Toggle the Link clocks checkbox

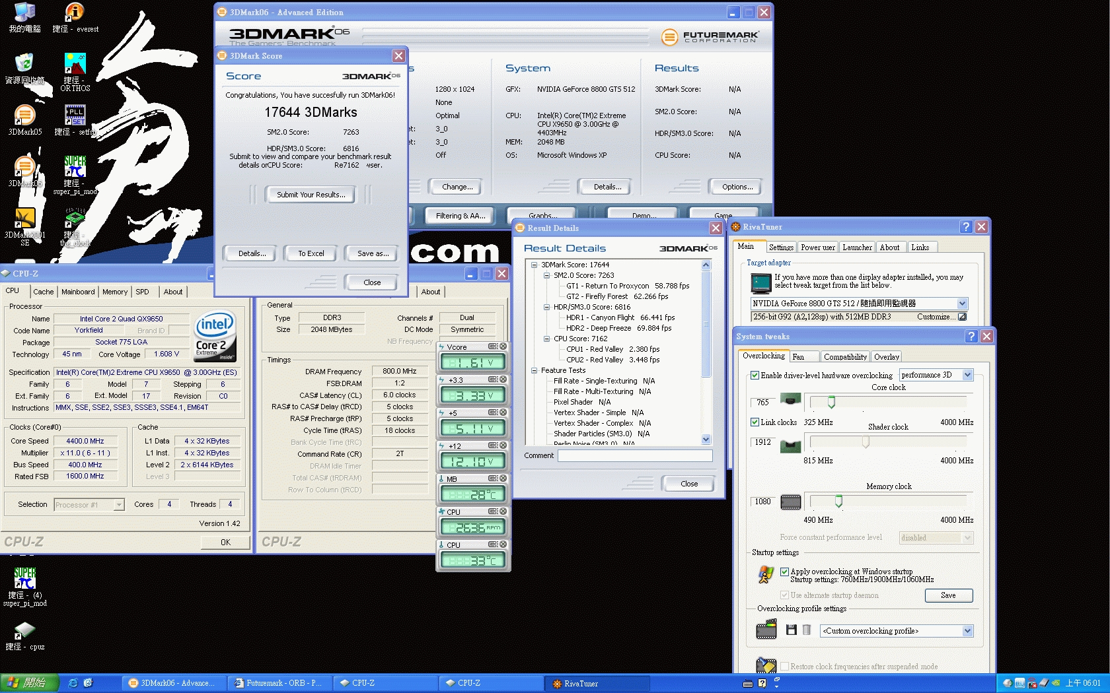[x=755, y=422]
